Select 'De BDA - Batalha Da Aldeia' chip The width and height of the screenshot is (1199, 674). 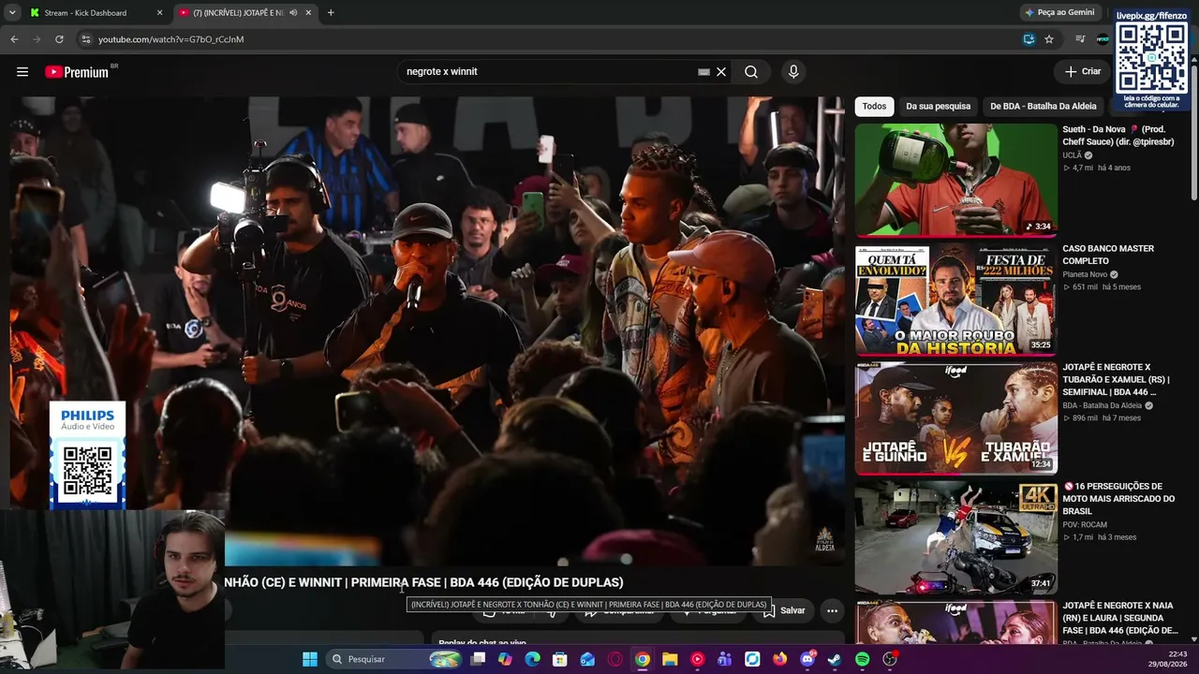tap(1043, 107)
